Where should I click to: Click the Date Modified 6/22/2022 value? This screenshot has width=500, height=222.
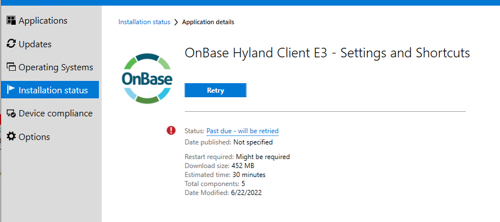tap(246, 193)
